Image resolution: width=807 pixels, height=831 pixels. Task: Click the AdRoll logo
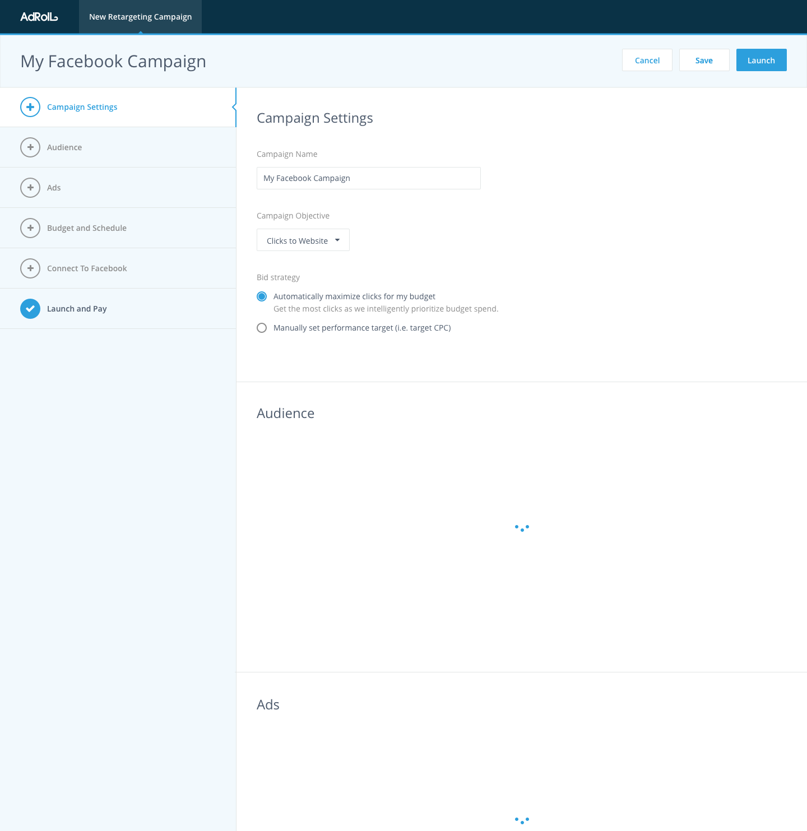pos(39,17)
